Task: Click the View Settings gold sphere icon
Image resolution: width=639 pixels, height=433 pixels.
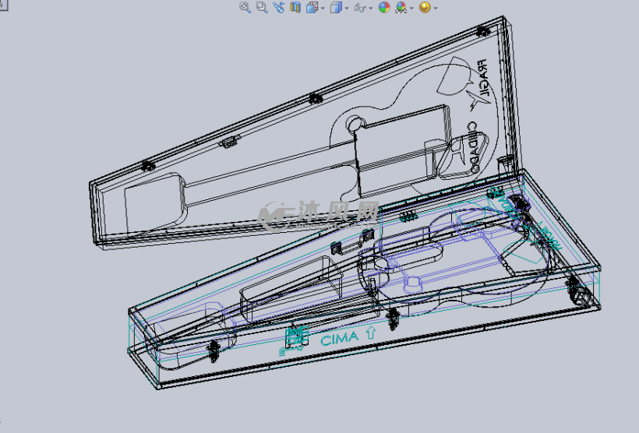Action: point(425,7)
